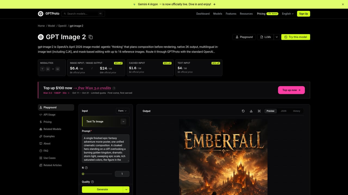Click the OpenAI logo beside GPT Image 2
Image resolution: width=348 pixels, height=195 pixels.
[41, 37]
